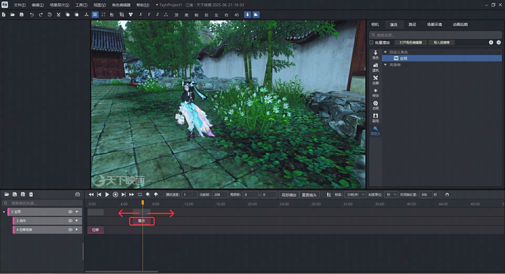Click the 重置镜头 button

(309, 195)
